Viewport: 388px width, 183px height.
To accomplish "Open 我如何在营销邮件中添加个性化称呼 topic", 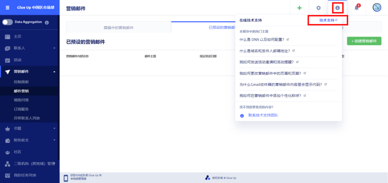I will coord(271,96).
